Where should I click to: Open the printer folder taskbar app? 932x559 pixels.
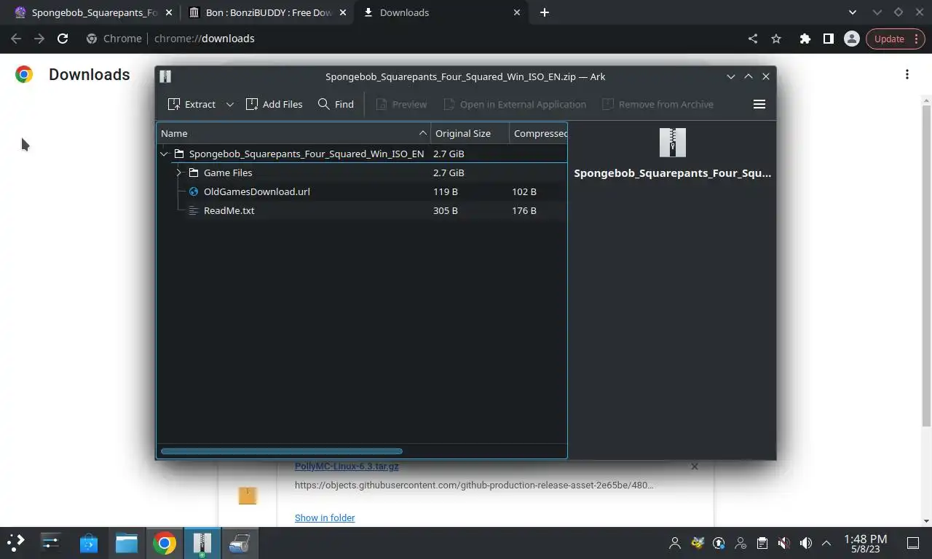point(240,543)
